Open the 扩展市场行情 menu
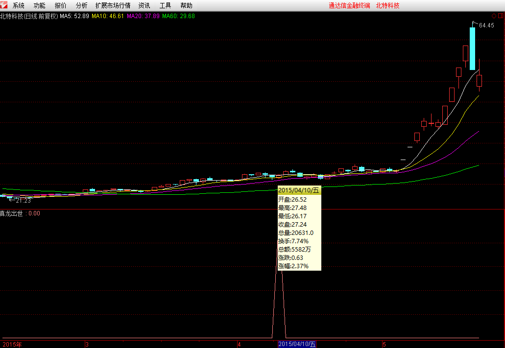This screenshot has width=505, height=348. pyautogui.click(x=113, y=5)
